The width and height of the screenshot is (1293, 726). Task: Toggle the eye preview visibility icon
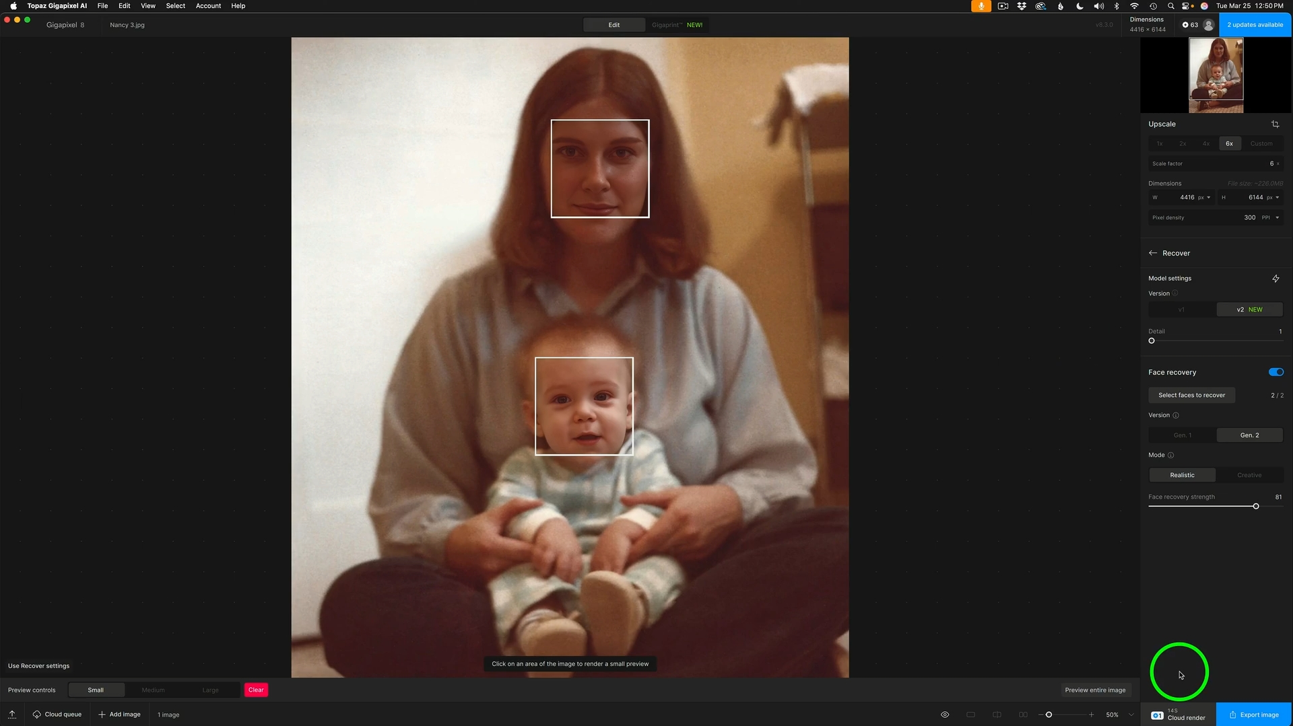945,715
